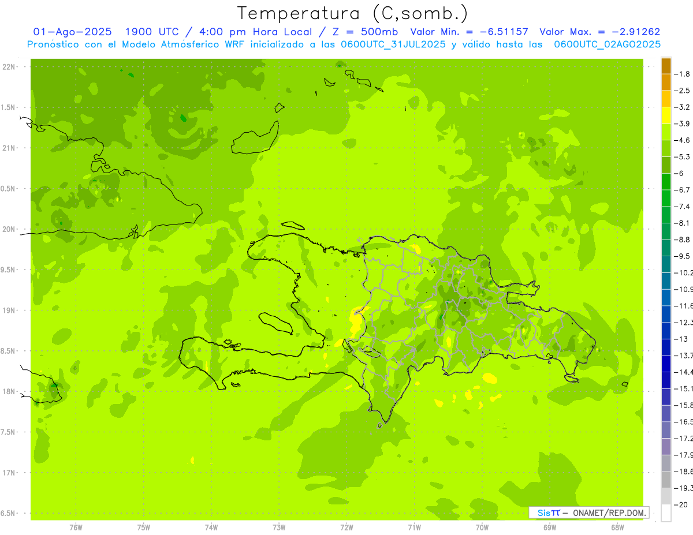Click the '68W' longitude label
Screen dimensions: 693x535
click(617, 527)
